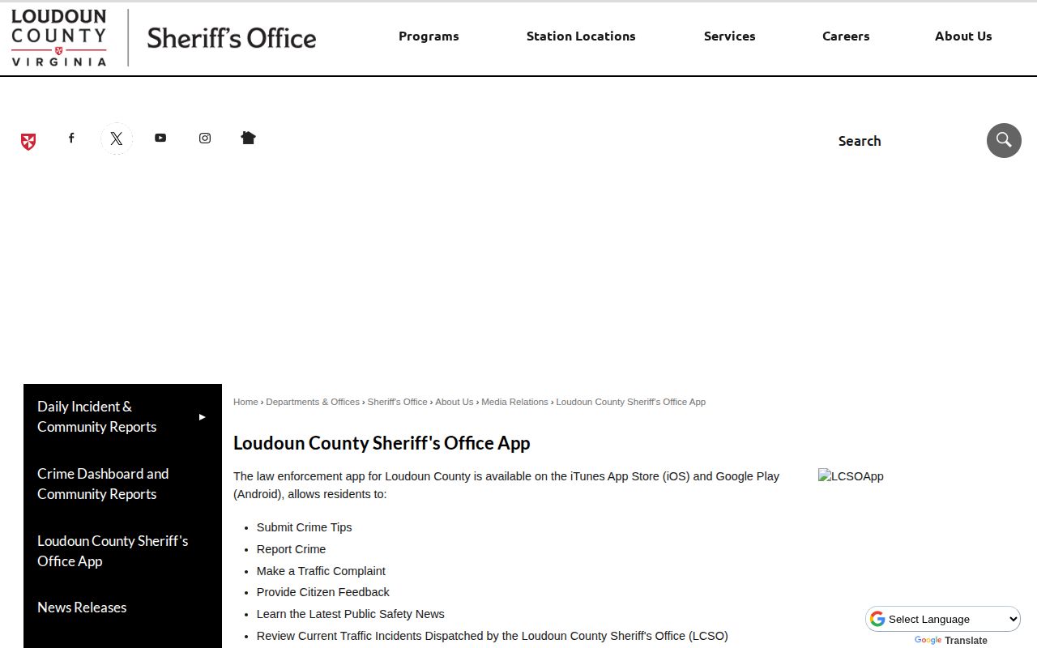Click 'Learn the Latest Public Safety News' text
Viewport: 1037px width, 648px height.
coord(351,614)
